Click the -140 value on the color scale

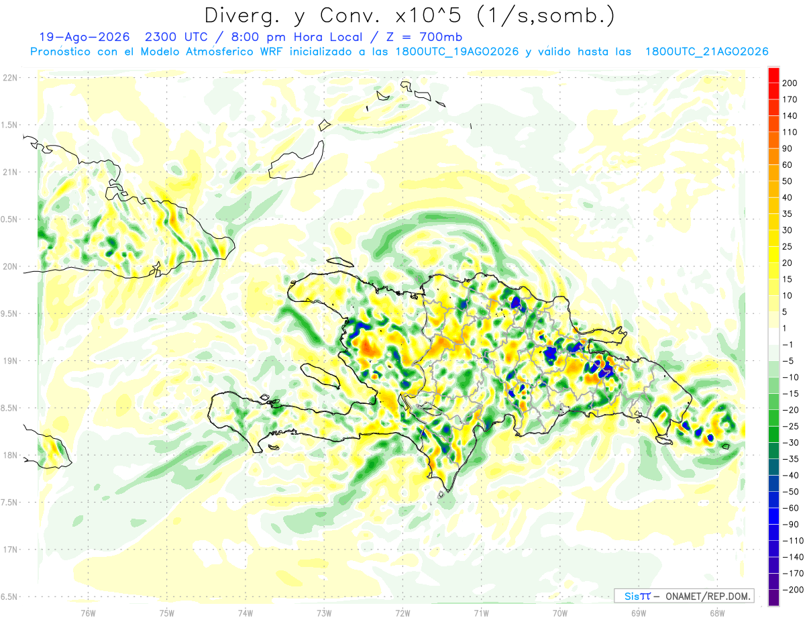coord(792,558)
